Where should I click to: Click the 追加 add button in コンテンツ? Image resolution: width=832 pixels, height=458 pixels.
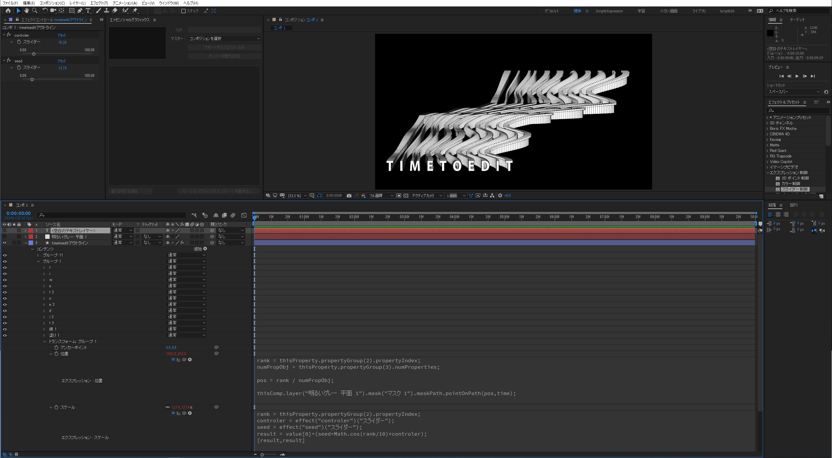205,249
